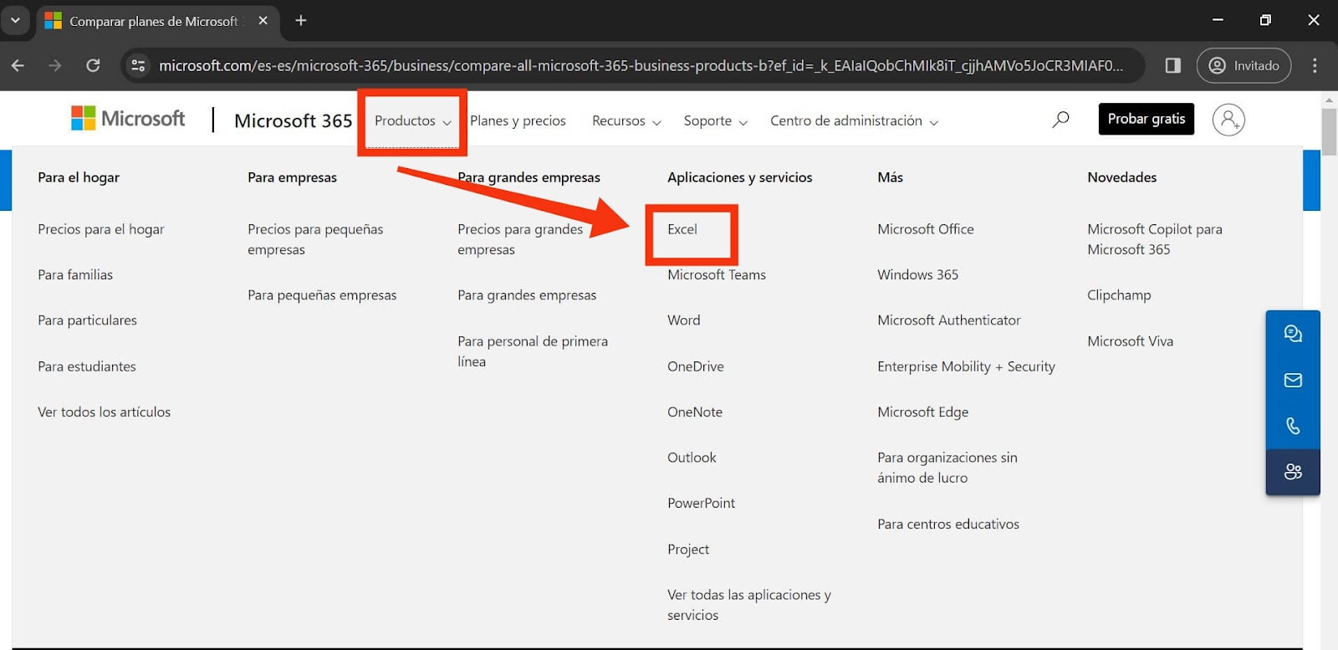Click the search magnifier icon

click(1060, 120)
